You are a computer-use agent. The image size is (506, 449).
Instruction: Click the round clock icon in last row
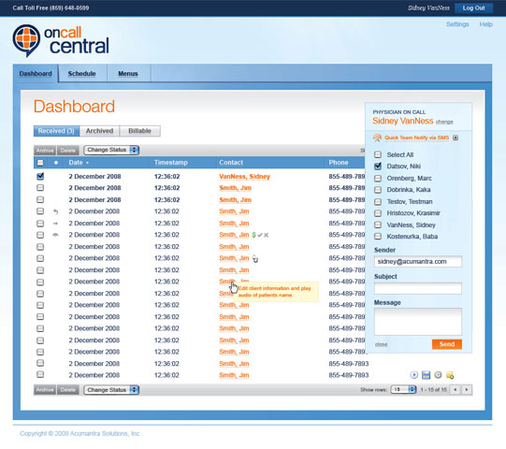pos(438,375)
